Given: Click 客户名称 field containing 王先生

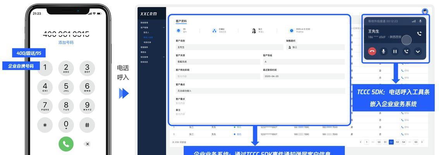Looking at the screenshot, I should coord(229,47).
